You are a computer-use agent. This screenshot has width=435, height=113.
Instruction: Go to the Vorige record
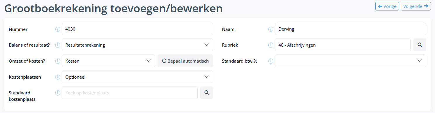(387, 6)
